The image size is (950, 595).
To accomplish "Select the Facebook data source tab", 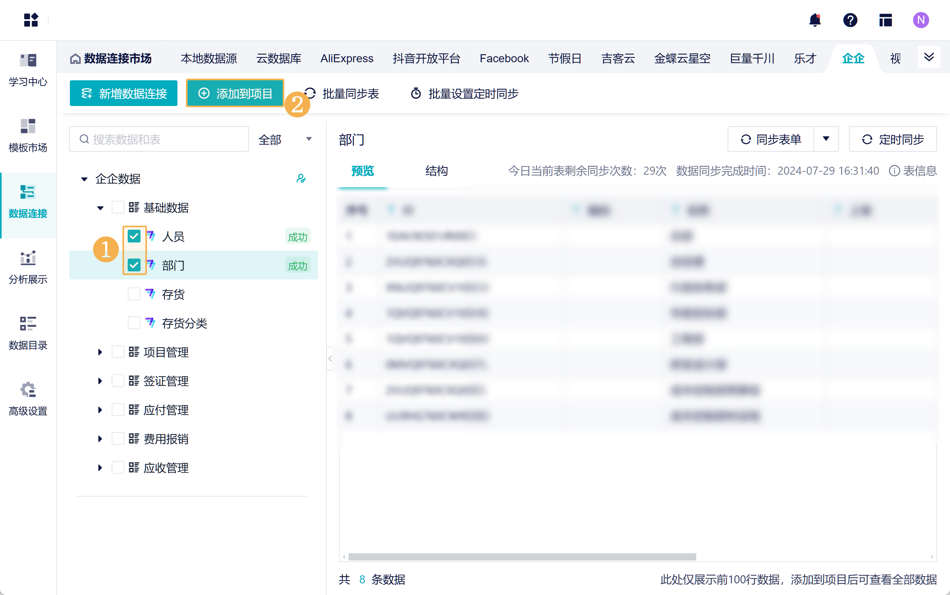I will pos(504,58).
